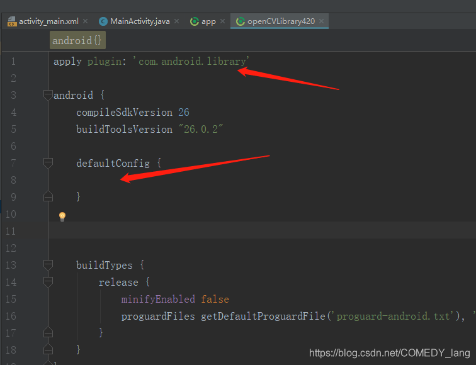Open the MainActivity.java tab
476x365 pixels.
click(139, 21)
